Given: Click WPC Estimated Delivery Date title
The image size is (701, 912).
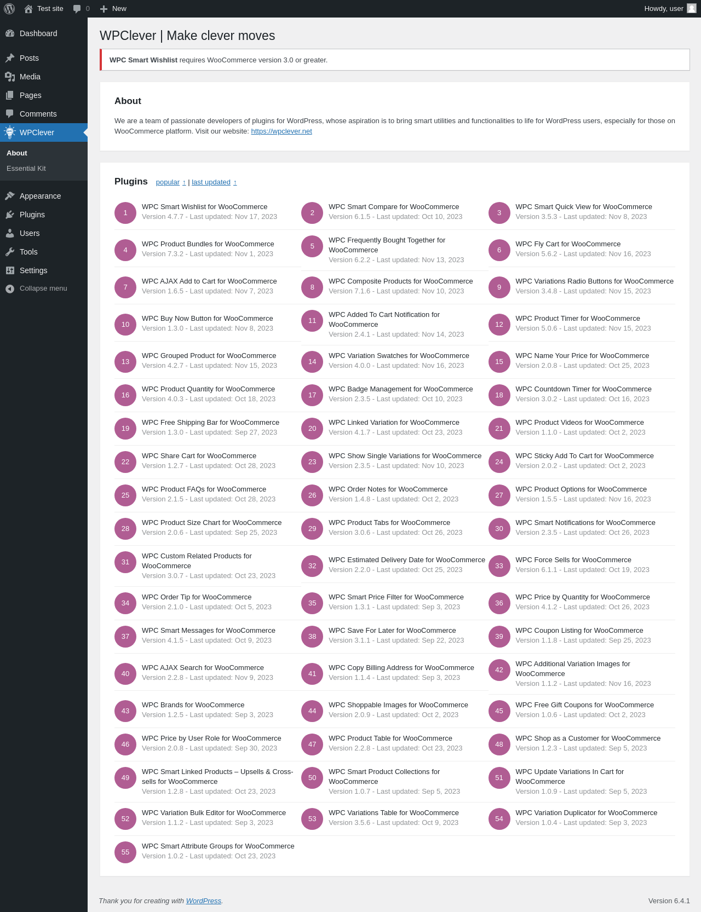Looking at the screenshot, I should (407, 560).
